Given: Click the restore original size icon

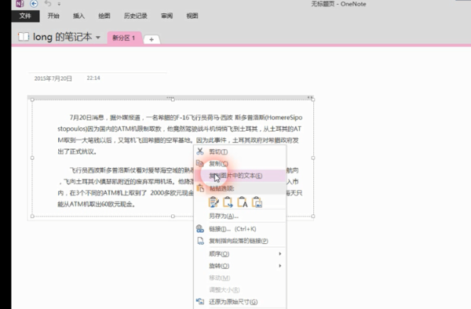Looking at the screenshot, I should [200, 301].
